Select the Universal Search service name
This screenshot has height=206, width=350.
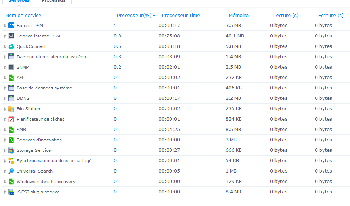pos(34,171)
